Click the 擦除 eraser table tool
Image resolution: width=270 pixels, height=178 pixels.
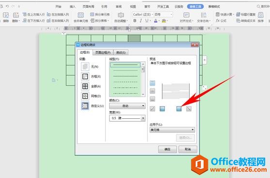(6, 17)
